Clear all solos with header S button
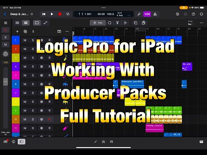Viewport: 207px width, 155px height. 33,31
